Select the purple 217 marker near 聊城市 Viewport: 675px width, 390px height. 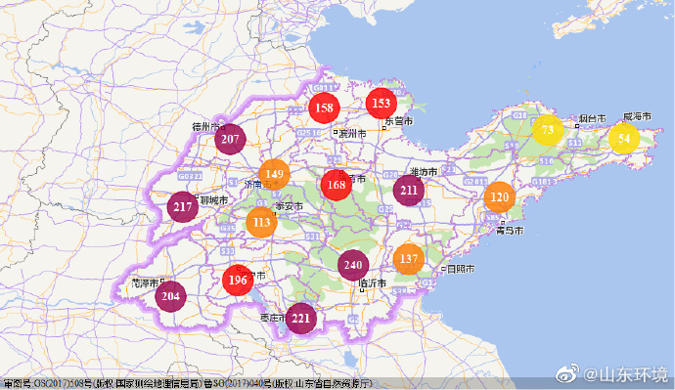coord(183,207)
